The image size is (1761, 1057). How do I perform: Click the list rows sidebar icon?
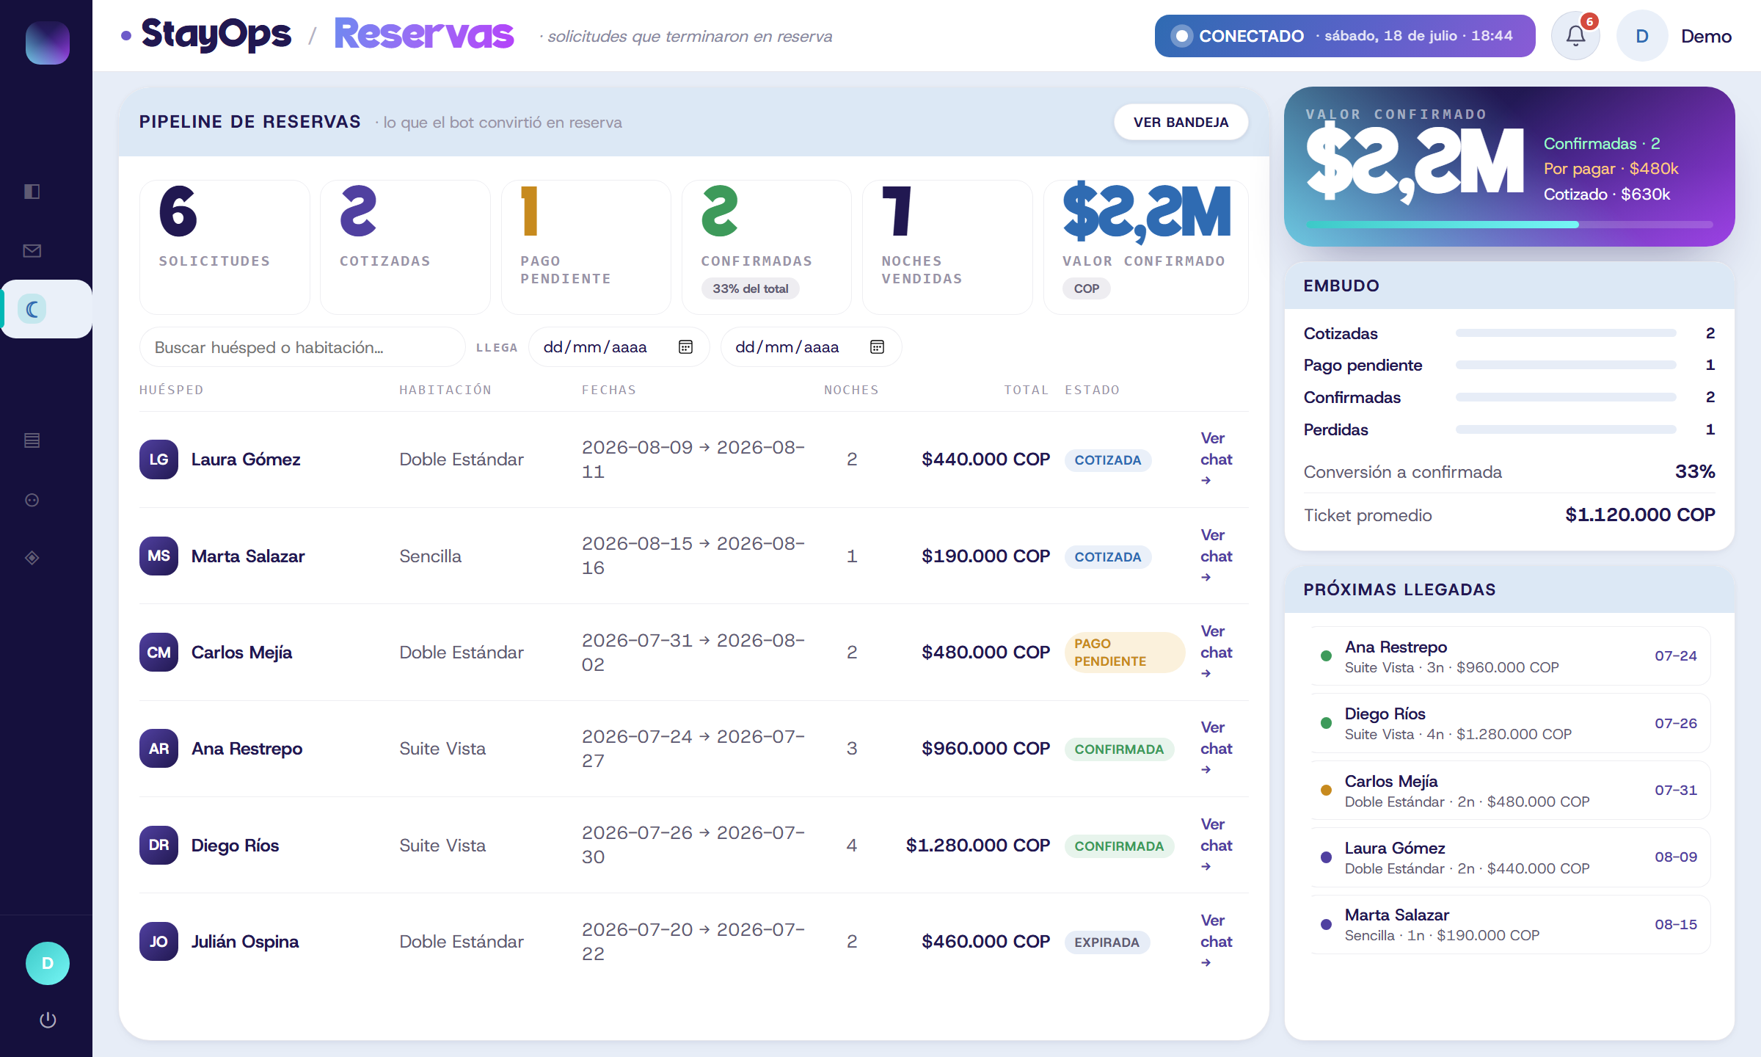click(x=32, y=440)
